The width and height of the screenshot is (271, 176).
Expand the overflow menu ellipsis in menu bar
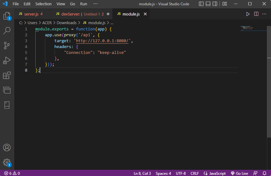(96, 4)
